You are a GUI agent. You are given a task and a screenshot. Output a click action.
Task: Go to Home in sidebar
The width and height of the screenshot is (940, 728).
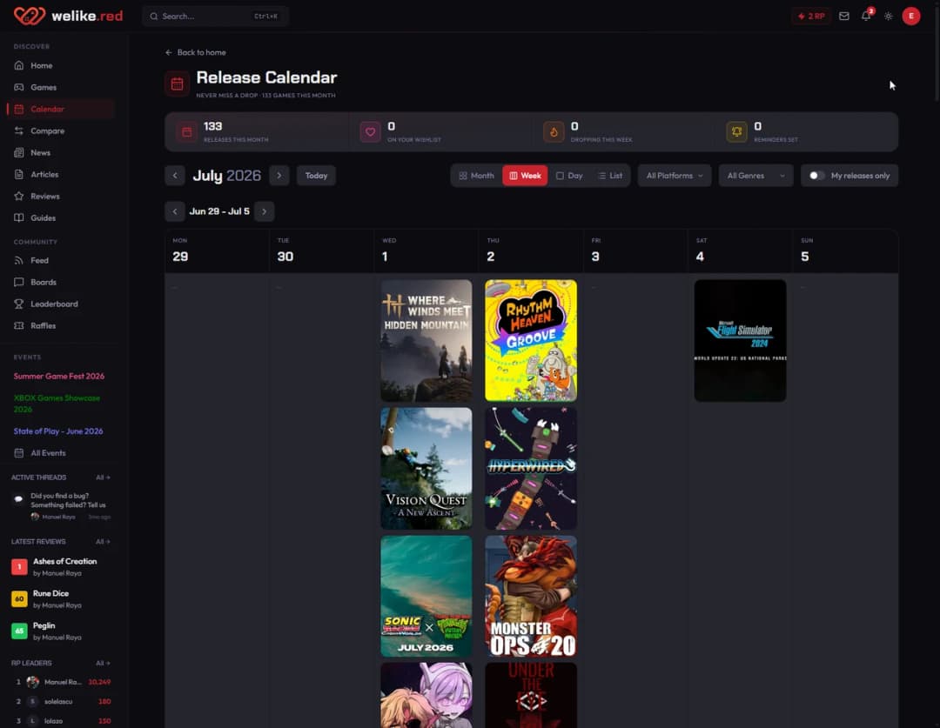60,65
